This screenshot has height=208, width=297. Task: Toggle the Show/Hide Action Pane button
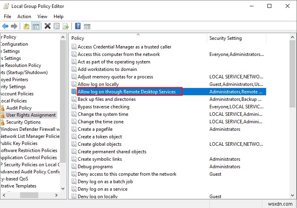[87, 26]
